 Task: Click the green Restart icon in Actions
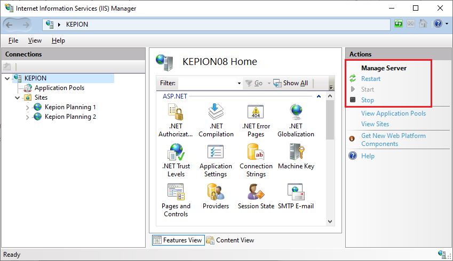pyautogui.click(x=353, y=78)
